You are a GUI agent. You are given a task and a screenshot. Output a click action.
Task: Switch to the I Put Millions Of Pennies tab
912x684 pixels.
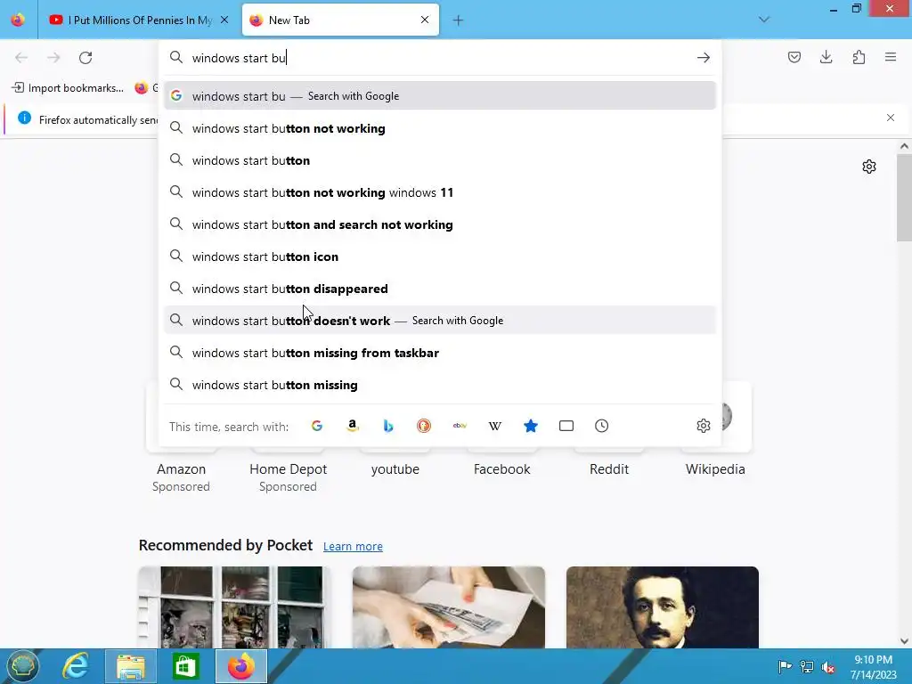click(x=140, y=20)
